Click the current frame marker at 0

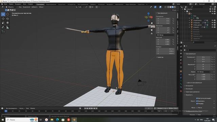coord(6,111)
